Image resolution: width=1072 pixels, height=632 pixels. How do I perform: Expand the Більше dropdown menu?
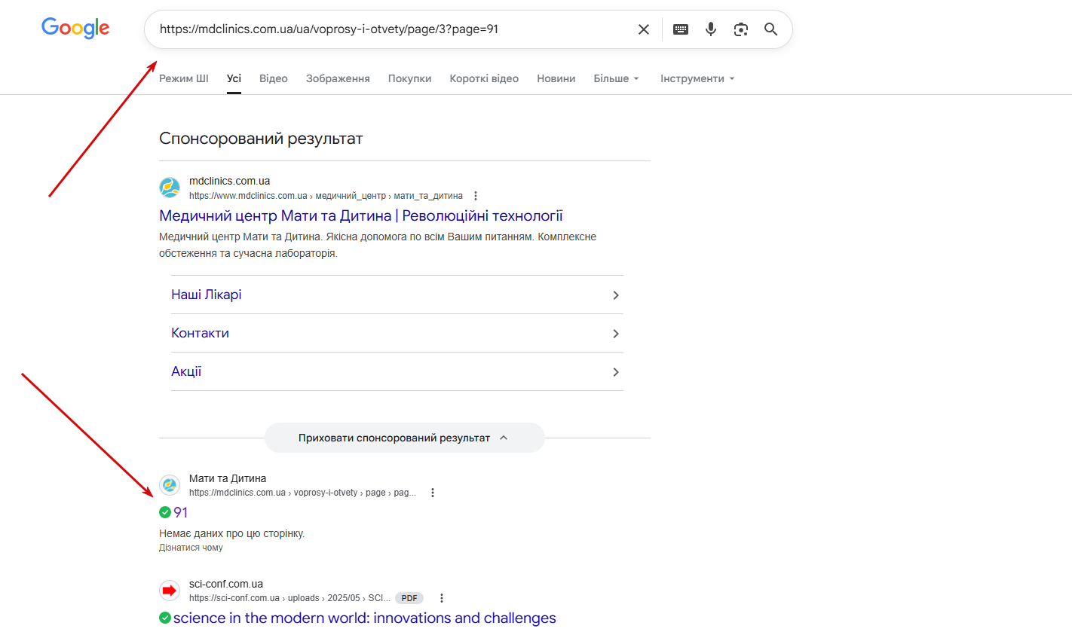pos(617,78)
